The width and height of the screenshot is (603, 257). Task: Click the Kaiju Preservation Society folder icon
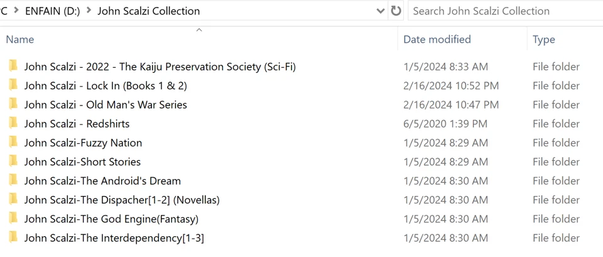pyautogui.click(x=13, y=67)
